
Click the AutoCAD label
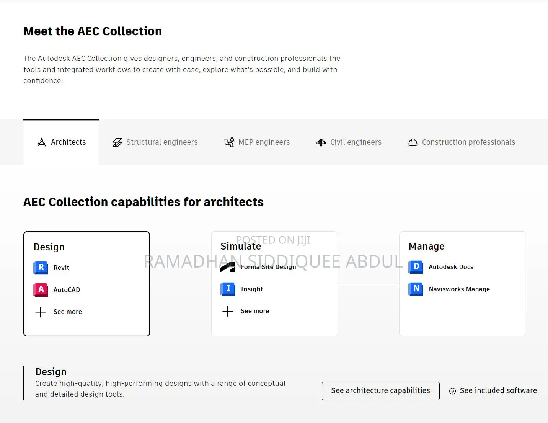(x=67, y=290)
